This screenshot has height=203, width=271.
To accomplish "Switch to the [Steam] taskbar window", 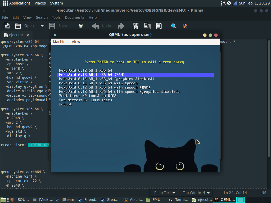I will 66,200.
